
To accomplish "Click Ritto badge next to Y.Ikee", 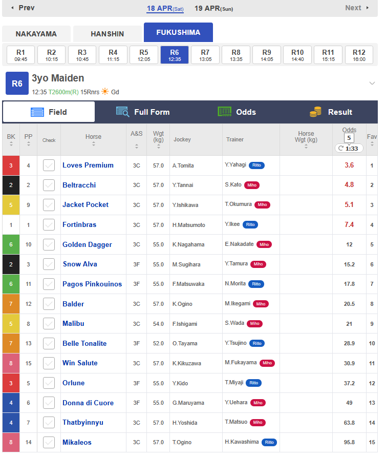I will (250, 225).
